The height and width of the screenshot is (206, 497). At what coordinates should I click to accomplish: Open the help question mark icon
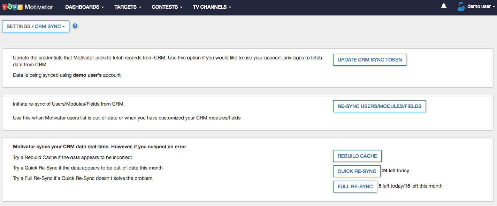75,26
